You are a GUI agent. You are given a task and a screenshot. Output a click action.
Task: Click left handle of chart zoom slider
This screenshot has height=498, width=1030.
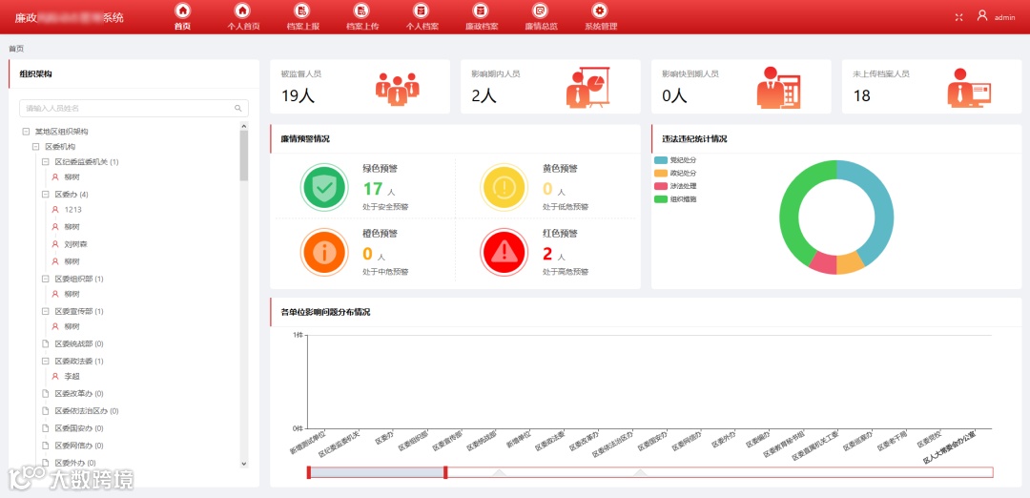(309, 472)
